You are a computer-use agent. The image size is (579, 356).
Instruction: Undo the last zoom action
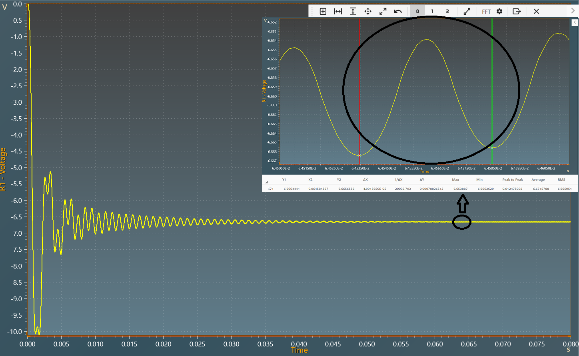click(x=398, y=11)
